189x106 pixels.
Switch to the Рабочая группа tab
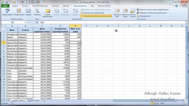point(104,6)
